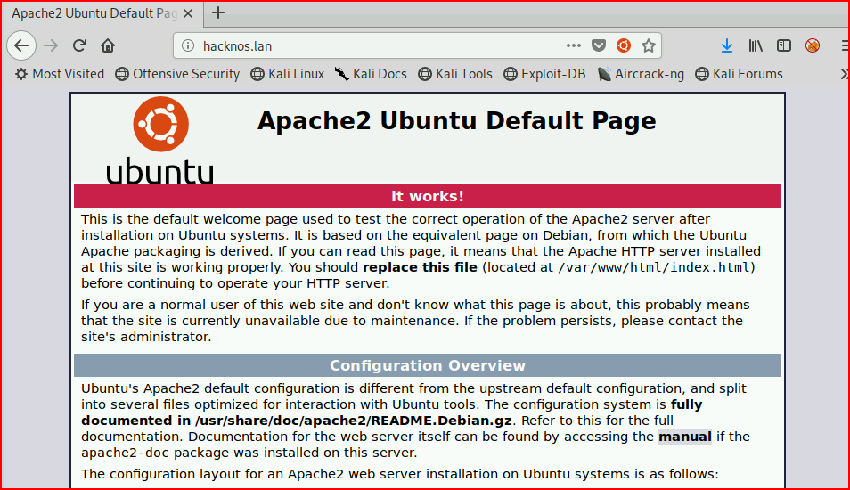The height and width of the screenshot is (490, 850).
Task: Open Exploit-DB bookmark
Action: 544,74
